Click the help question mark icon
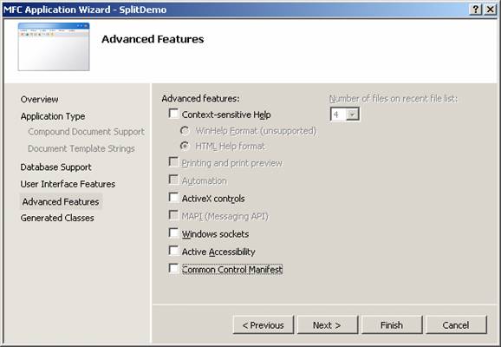This screenshot has height=347, width=501. 476,10
